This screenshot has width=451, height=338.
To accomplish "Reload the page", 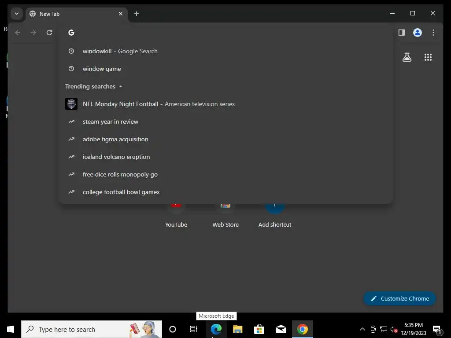I will click(x=49, y=33).
